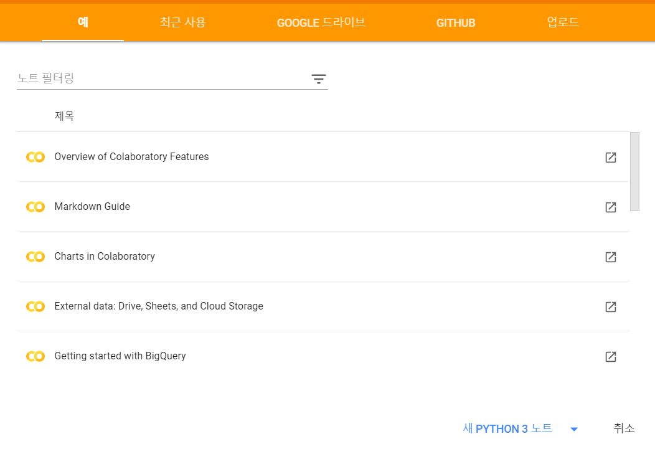655x449 pixels.
Task: Open Markdown Guide in new tab icon
Action: coord(611,207)
